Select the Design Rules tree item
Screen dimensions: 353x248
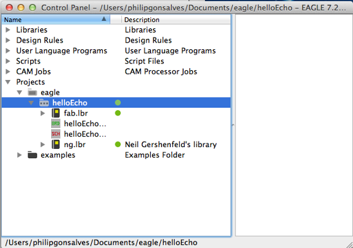coord(39,40)
